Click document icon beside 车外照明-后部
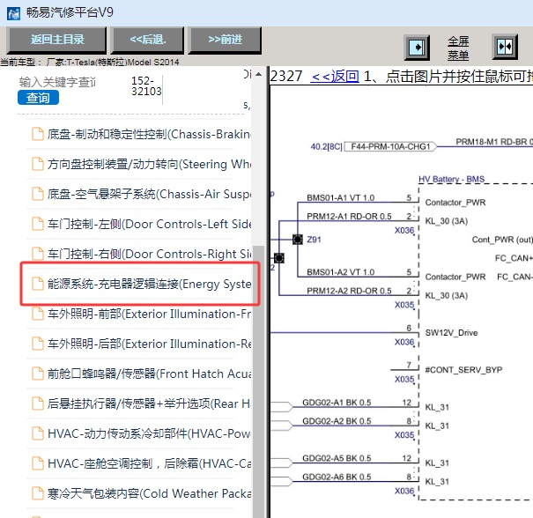This screenshot has height=518, width=533. [x=38, y=344]
